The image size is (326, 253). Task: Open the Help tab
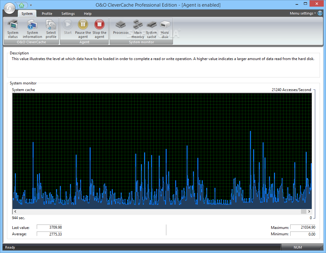pyautogui.click(x=87, y=14)
